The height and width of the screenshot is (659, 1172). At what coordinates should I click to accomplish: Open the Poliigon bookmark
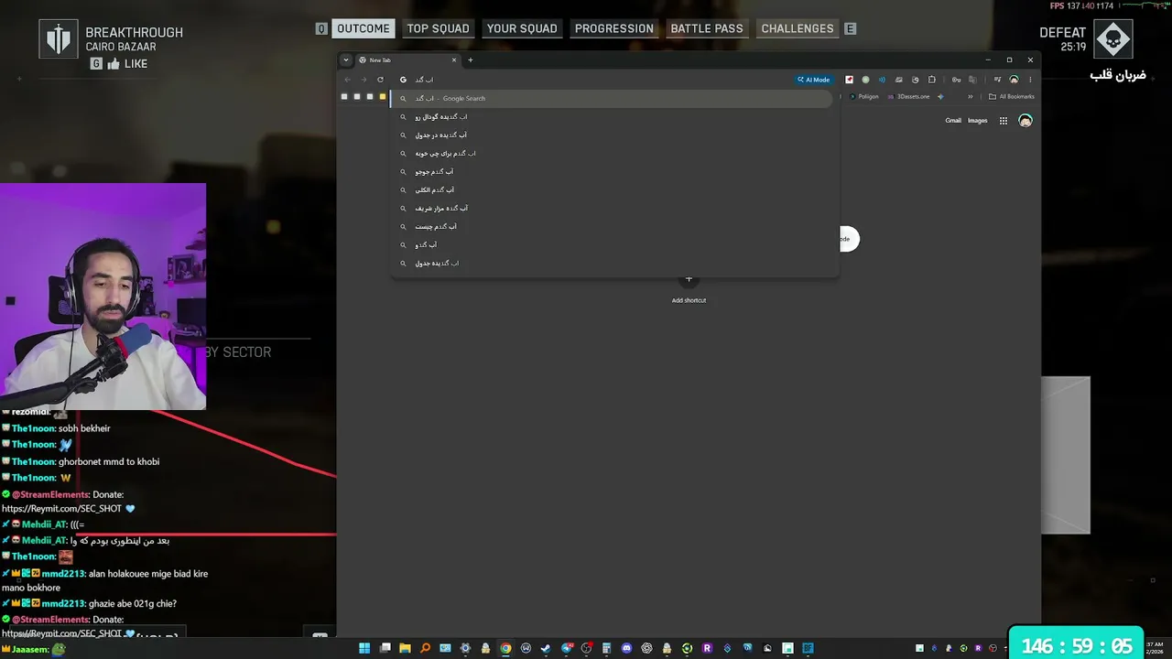864,97
